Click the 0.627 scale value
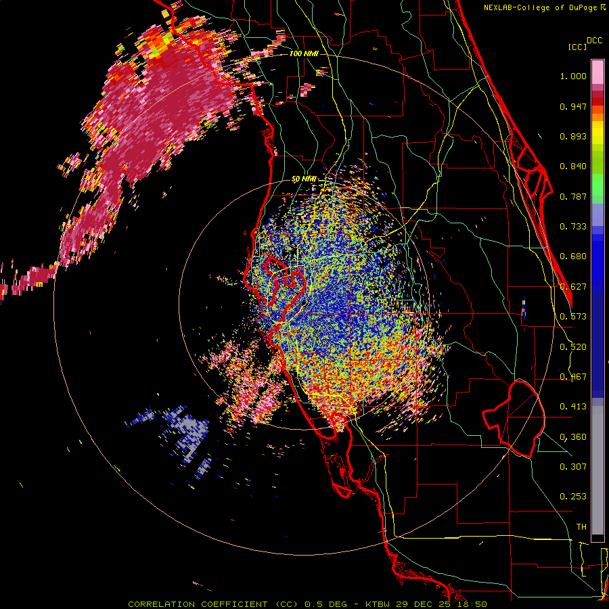Image resolution: width=609 pixels, height=609 pixels. (x=573, y=287)
